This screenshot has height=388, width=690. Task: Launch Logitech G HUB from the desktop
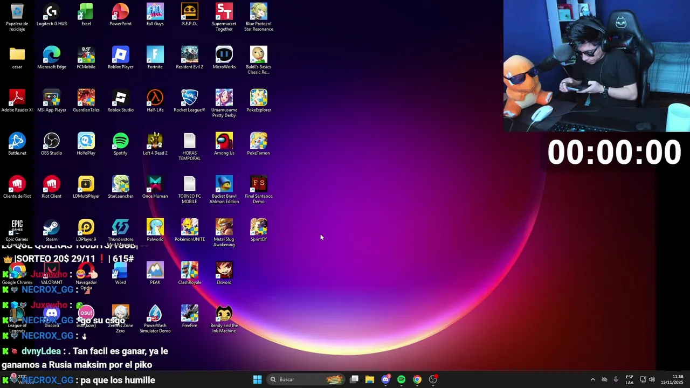coord(52,15)
